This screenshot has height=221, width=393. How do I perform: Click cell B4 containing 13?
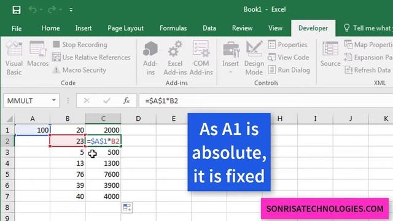click(x=68, y=163)
